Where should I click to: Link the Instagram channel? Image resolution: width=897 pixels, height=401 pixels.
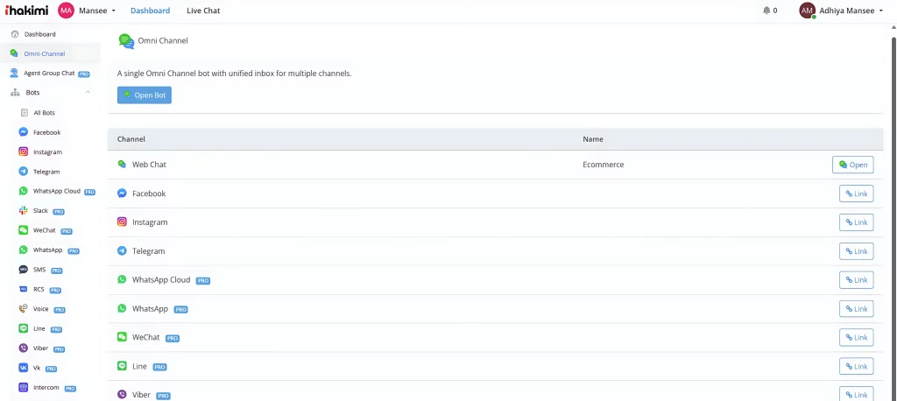click(x=857, y=222)
